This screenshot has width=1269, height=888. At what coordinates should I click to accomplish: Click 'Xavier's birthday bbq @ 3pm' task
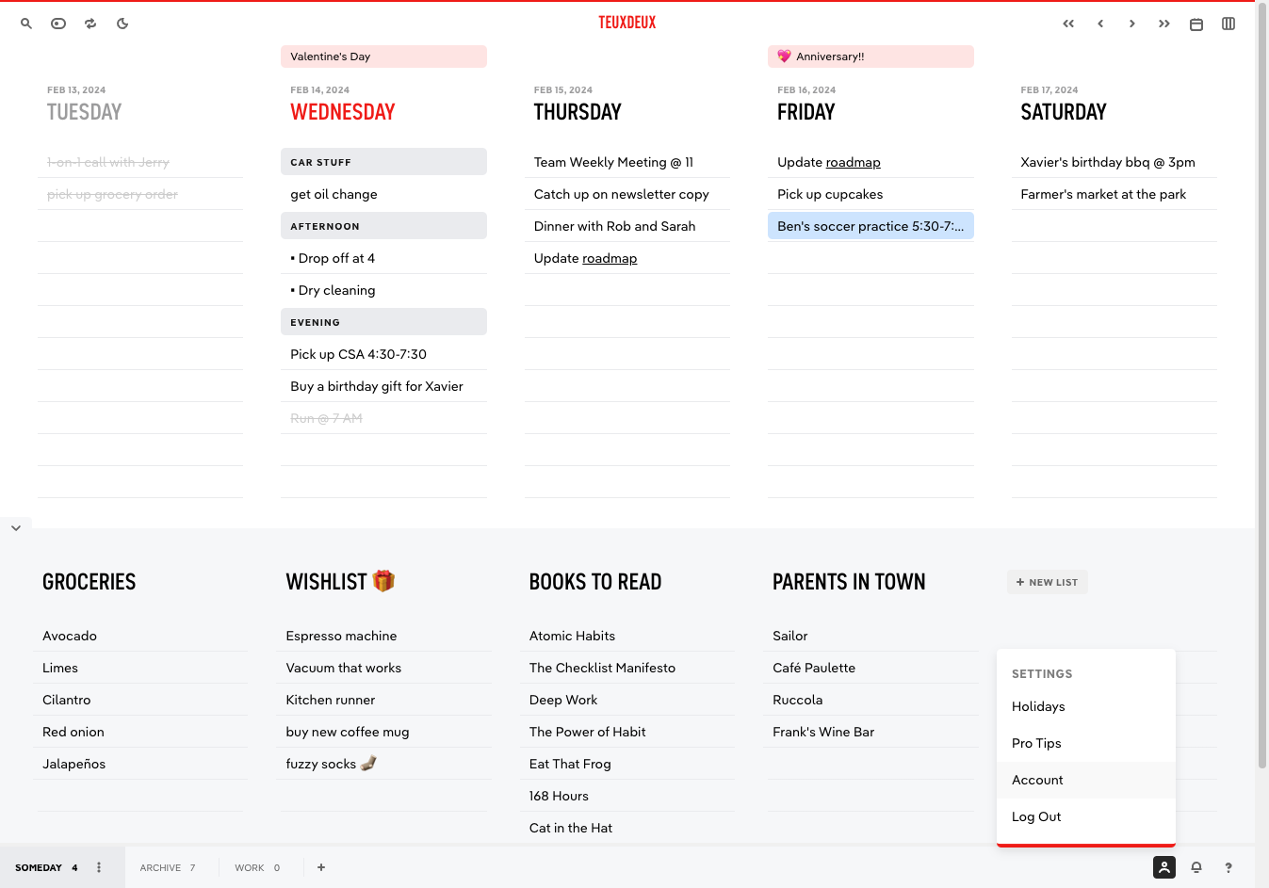coord(1114,162)
